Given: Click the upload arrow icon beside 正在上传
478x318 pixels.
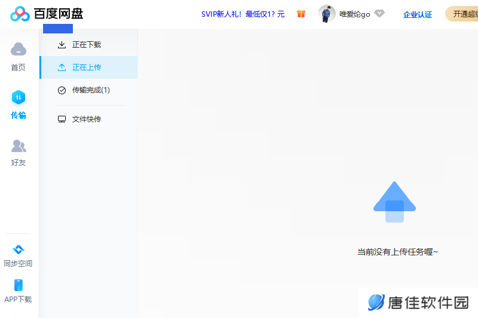Looking at the screenshot, I should coord(62,67).
